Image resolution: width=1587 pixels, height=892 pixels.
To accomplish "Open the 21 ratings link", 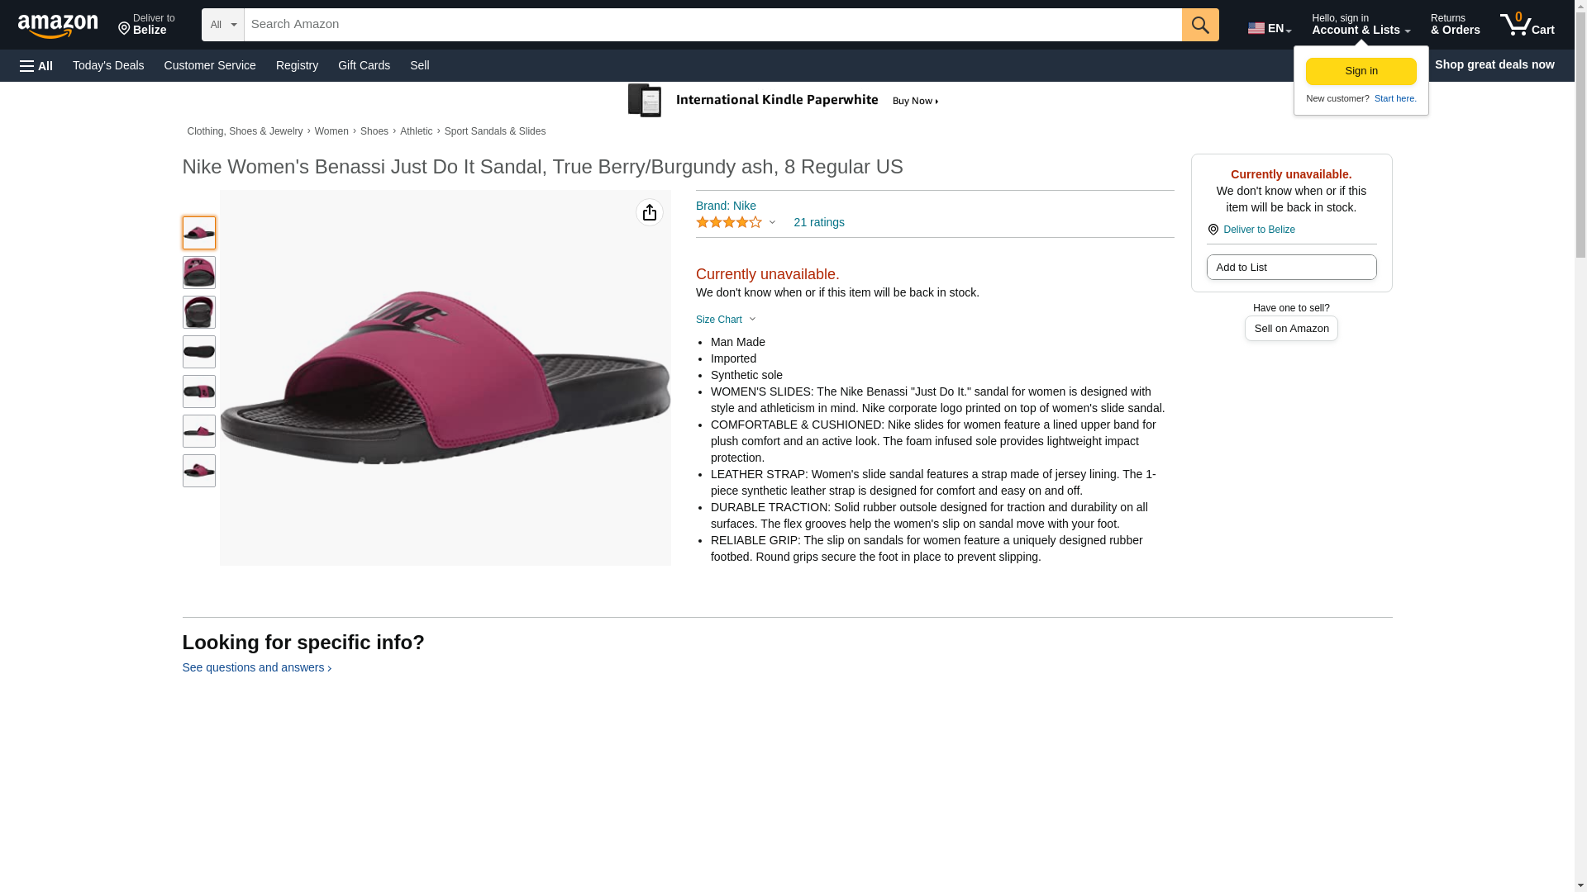I will [x=818, y=222].
